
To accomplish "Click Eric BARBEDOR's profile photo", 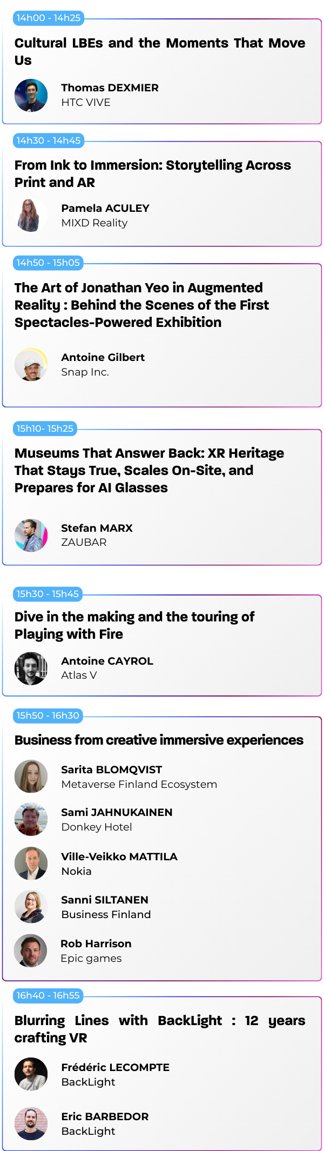I will 31,1123.
